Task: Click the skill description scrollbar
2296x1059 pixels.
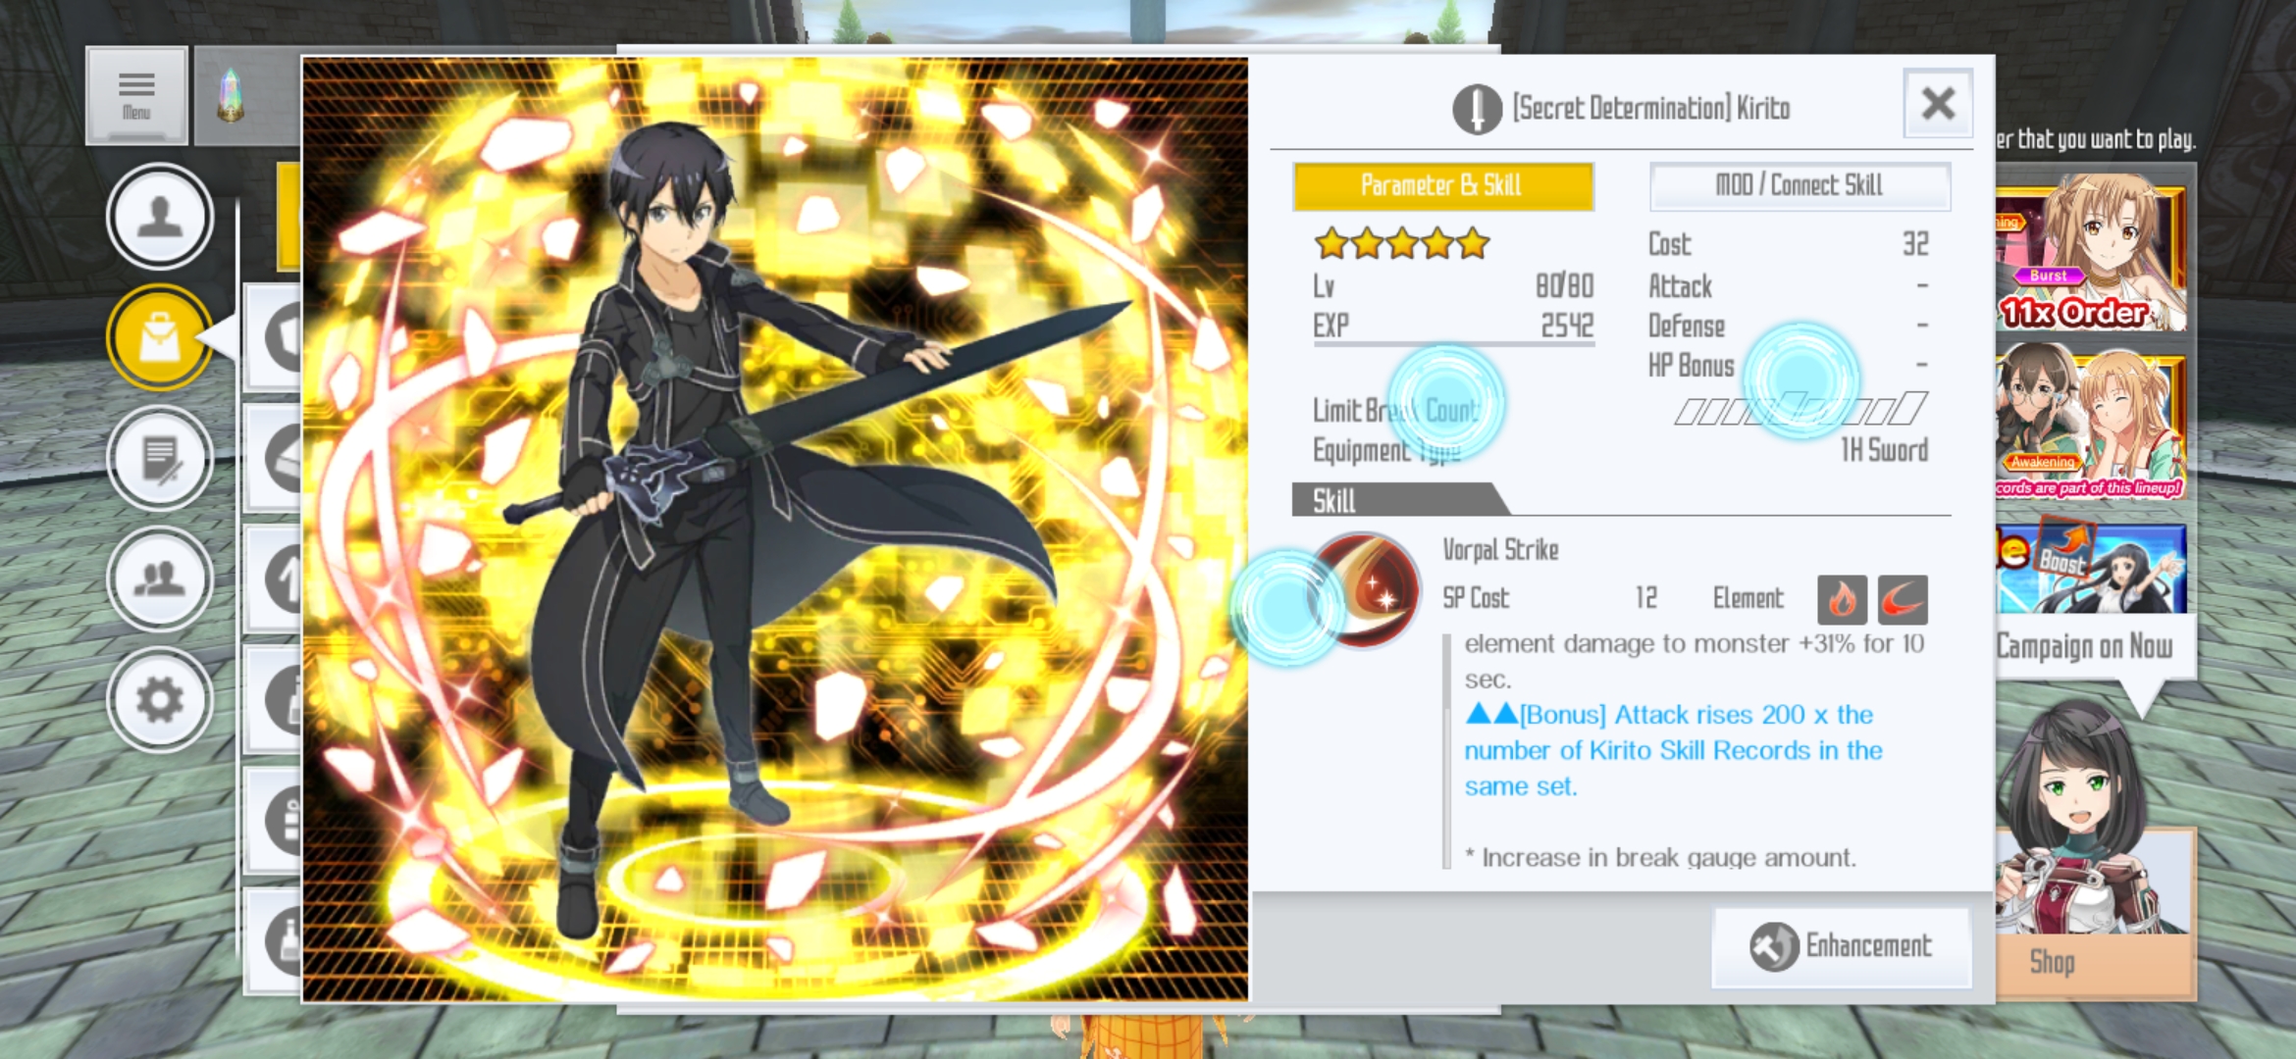Action: (x=1446, y=751)
